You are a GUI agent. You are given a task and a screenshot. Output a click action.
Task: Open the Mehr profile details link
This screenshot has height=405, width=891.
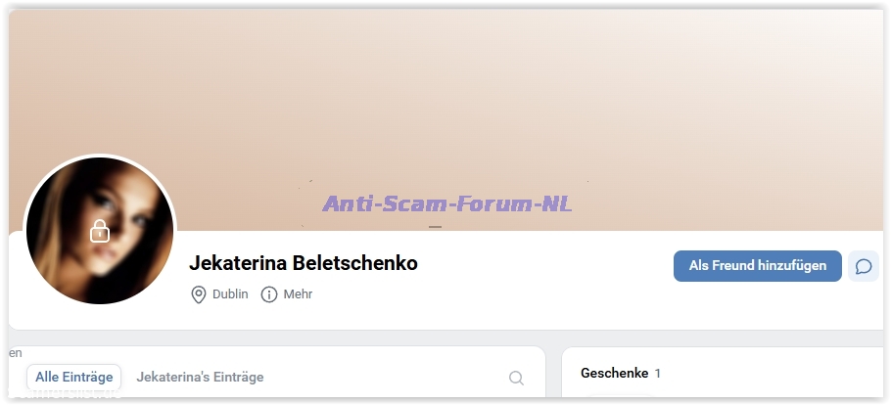tap(298, 294)
